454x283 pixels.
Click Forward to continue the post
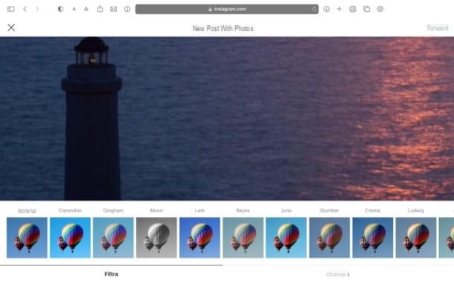point(438,28)
